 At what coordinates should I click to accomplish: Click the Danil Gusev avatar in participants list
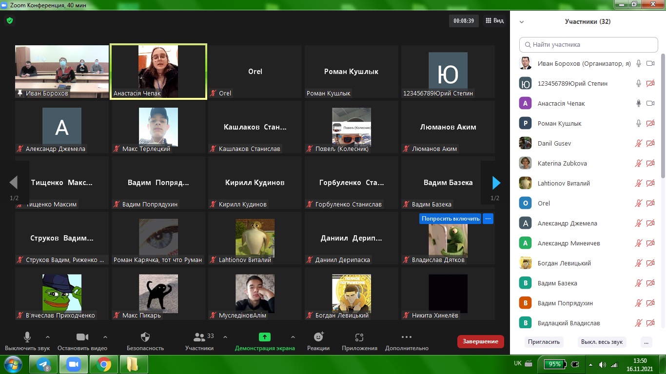click(x=525, y=143)
